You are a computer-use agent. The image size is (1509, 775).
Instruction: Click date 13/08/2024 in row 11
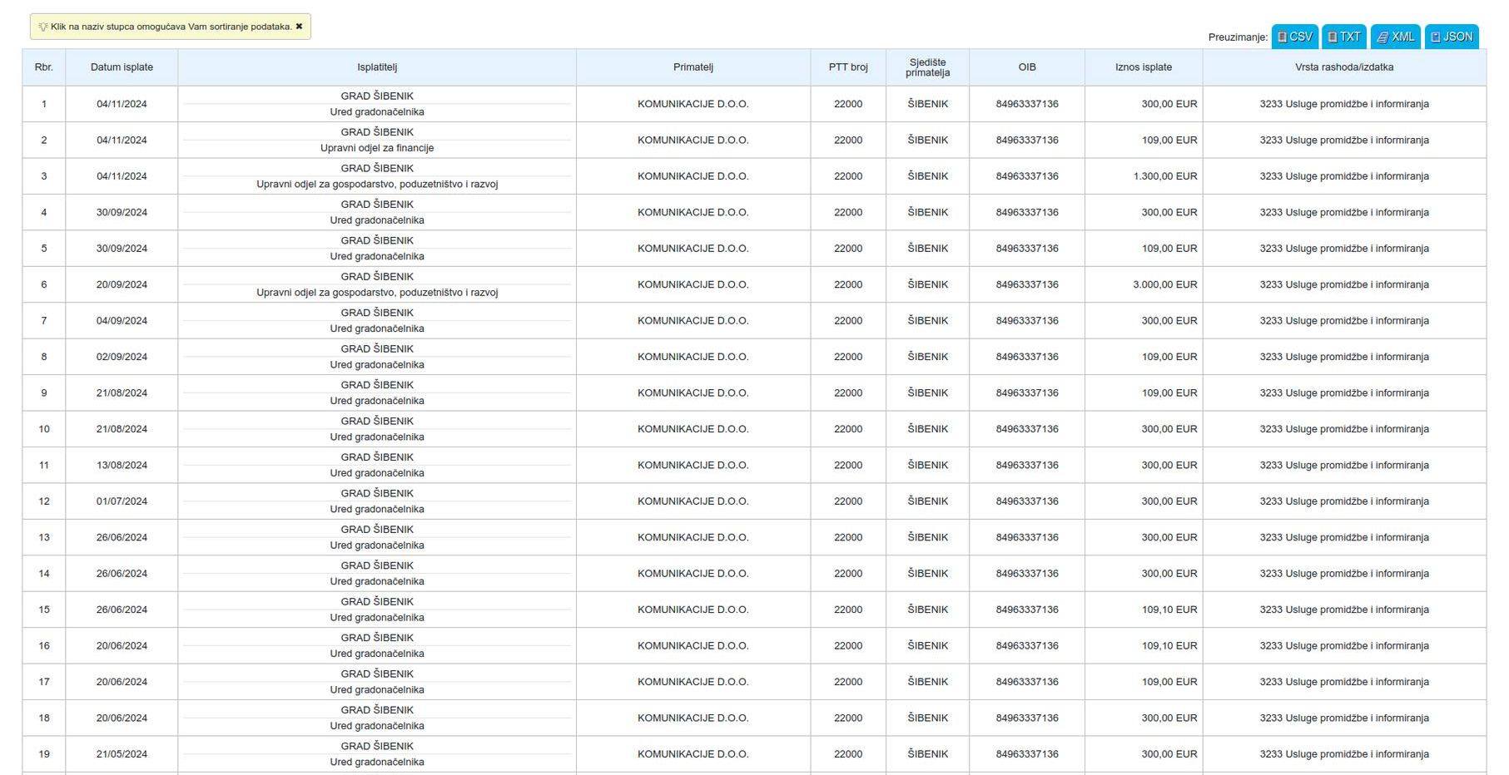[x=122, y=465]
